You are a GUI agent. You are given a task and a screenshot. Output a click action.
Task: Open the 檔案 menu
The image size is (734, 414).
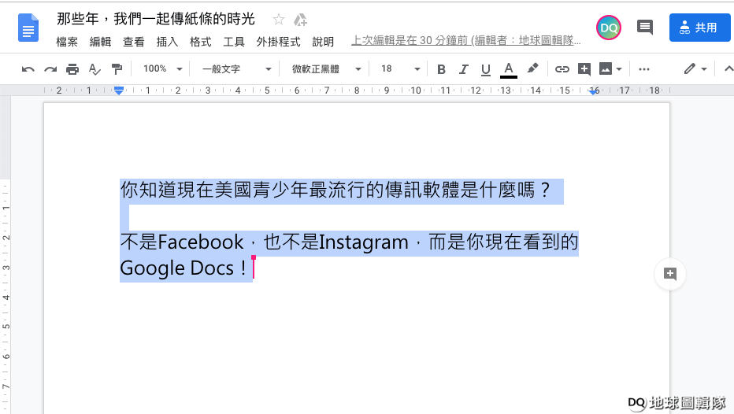(67, 42)
